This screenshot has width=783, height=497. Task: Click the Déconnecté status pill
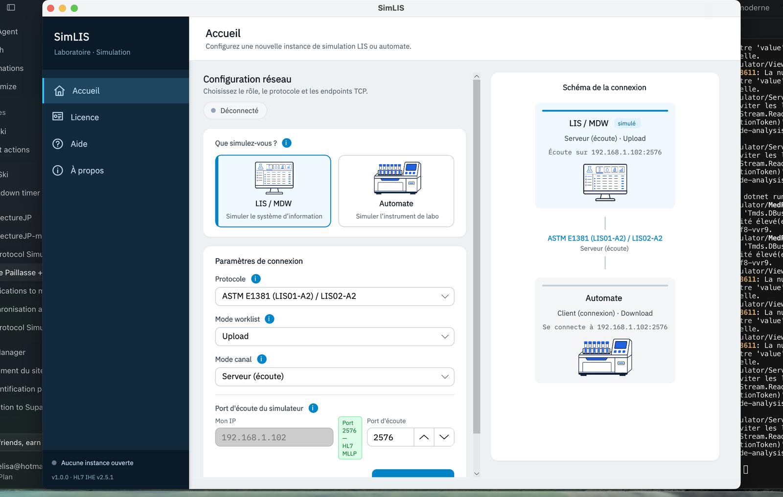(235, 110)
